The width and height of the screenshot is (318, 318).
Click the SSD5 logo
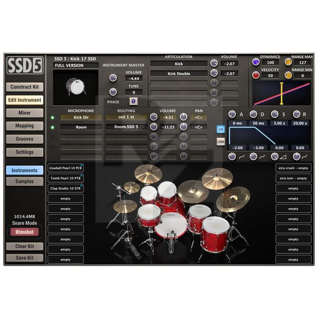point(25,65)
